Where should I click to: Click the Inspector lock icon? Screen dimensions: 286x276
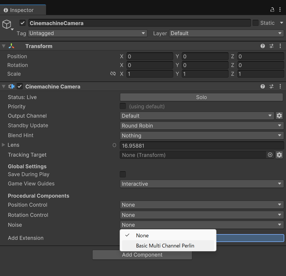[x=272, y=10]
